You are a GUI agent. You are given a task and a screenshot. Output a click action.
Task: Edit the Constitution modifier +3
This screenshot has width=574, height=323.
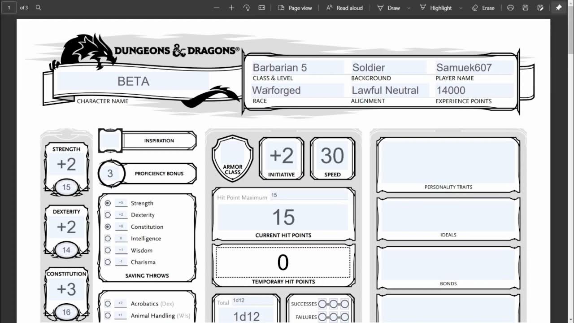coord(66,289)
